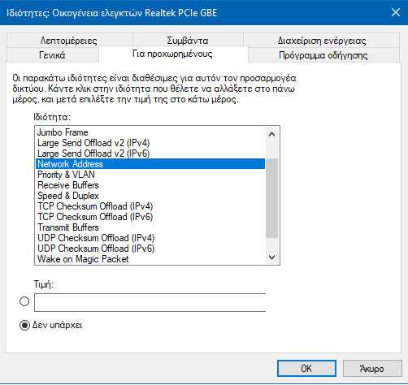408x385 pixels.
Task: Open the Συμβάντα tab
Action: pyautogui.click(x=188, y=41)
